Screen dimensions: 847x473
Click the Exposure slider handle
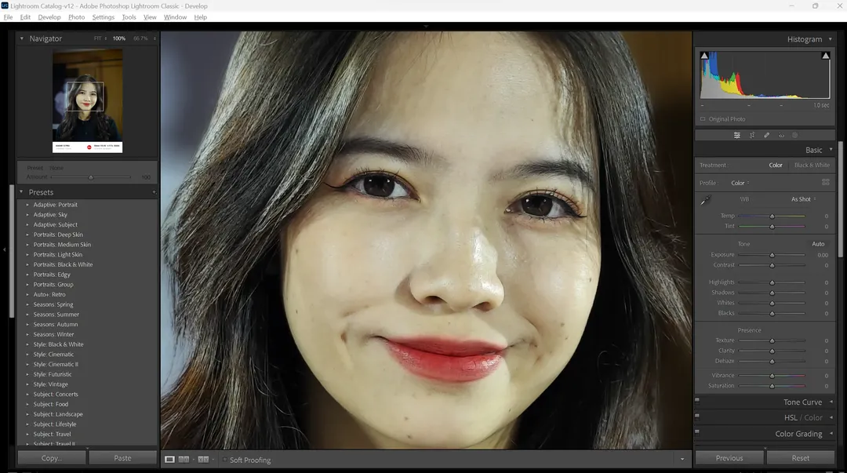pos(772,255)
